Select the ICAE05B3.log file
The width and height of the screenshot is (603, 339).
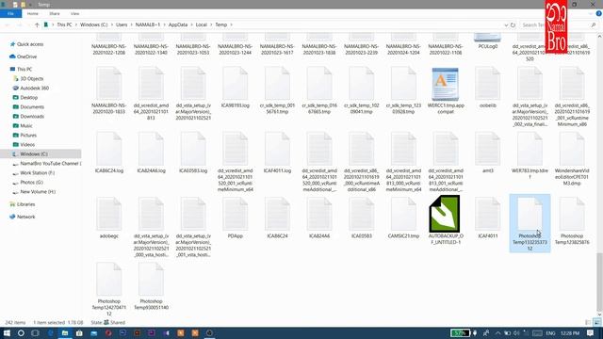pos(193,153)
